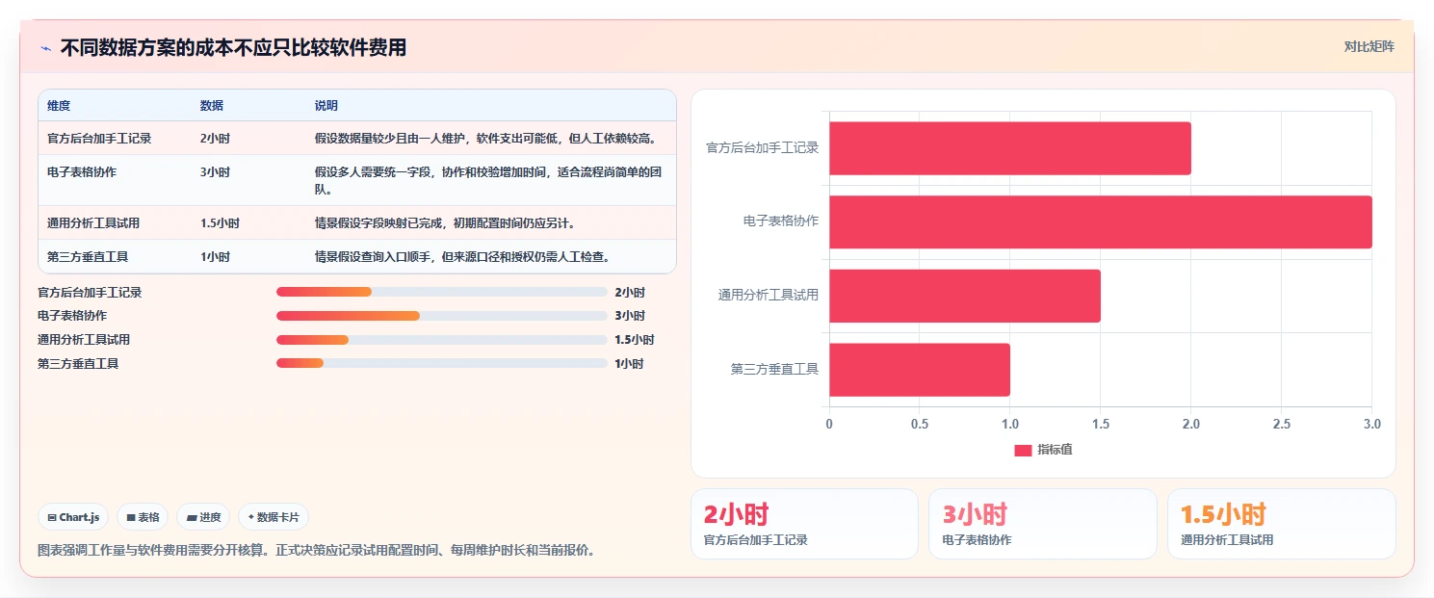The width and height of the screenshot is (1434, 598).
Task: Click the 指标值 legend color box
Action: (1023, 450)
